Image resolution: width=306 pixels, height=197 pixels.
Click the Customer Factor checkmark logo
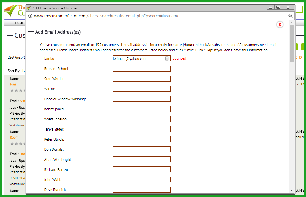click(x=11, y=11)
